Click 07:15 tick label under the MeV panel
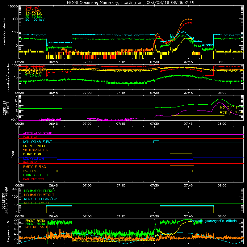 click(121, 93)
